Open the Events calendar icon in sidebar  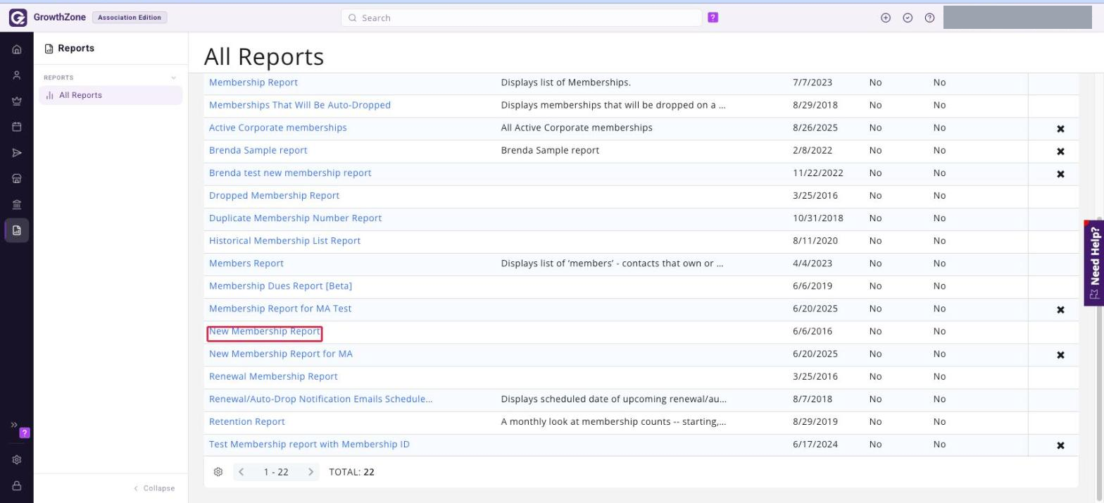pyautogui.click(x=17, y=128)
